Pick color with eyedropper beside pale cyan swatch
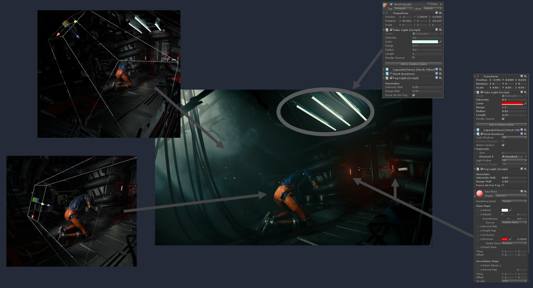The height and width of the screenshot is (288, 533). 440,42
